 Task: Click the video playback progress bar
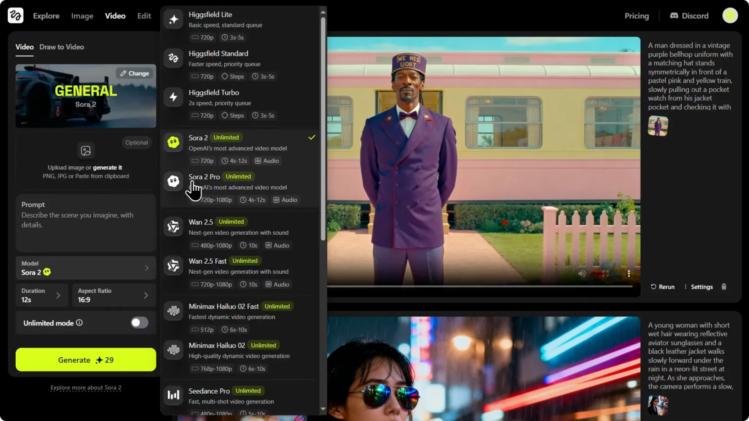479,287
